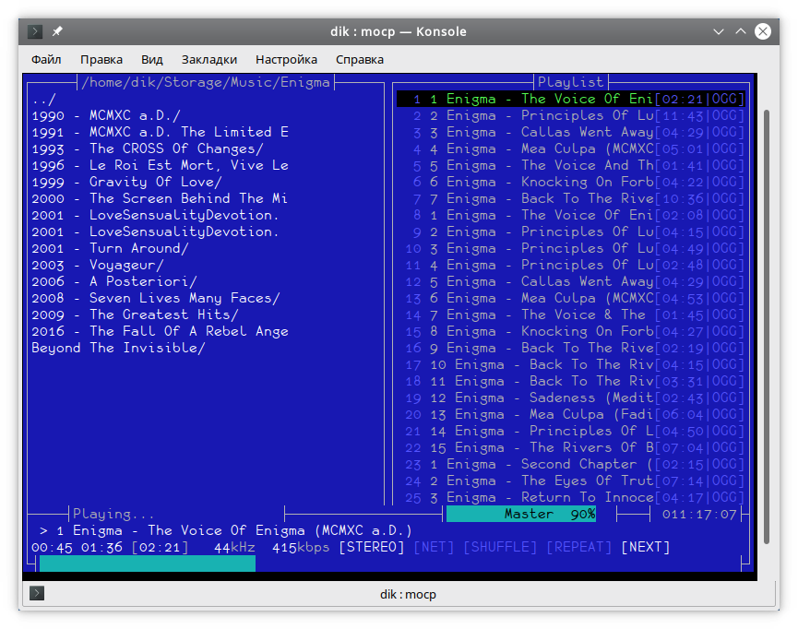Open '2003 - Voyageur/' folder

(98, 265)
